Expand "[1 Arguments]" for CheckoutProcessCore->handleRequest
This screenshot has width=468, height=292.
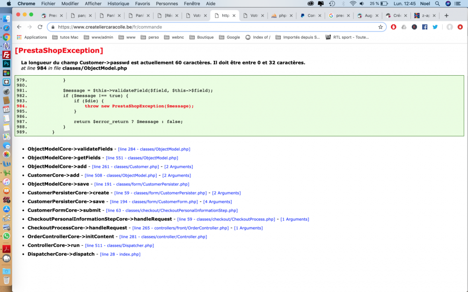248,228
